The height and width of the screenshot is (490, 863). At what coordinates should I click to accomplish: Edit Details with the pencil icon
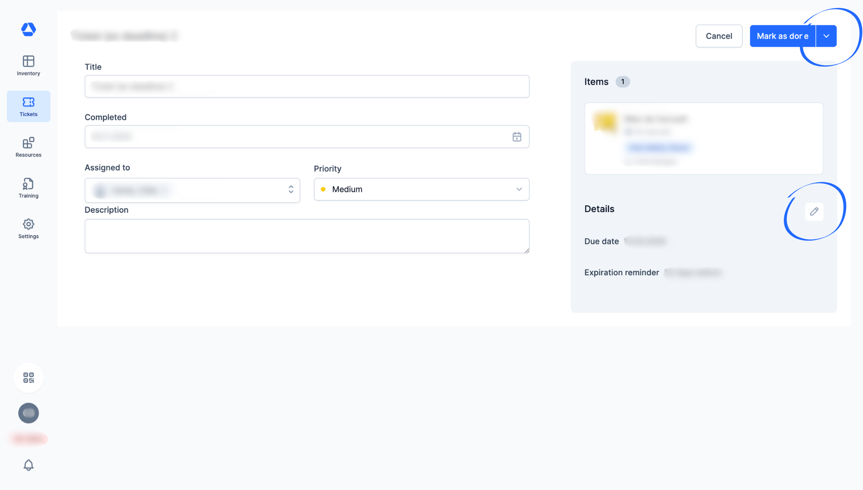[x=814, y=211]
